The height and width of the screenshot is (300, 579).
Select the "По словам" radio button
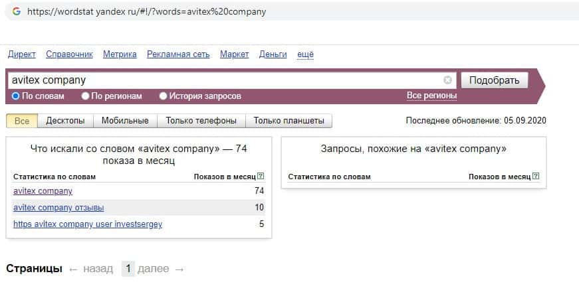click(16, 96)
